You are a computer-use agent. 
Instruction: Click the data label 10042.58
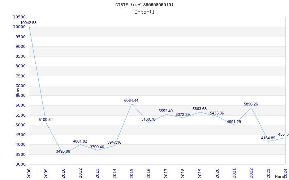pos(29,23)
